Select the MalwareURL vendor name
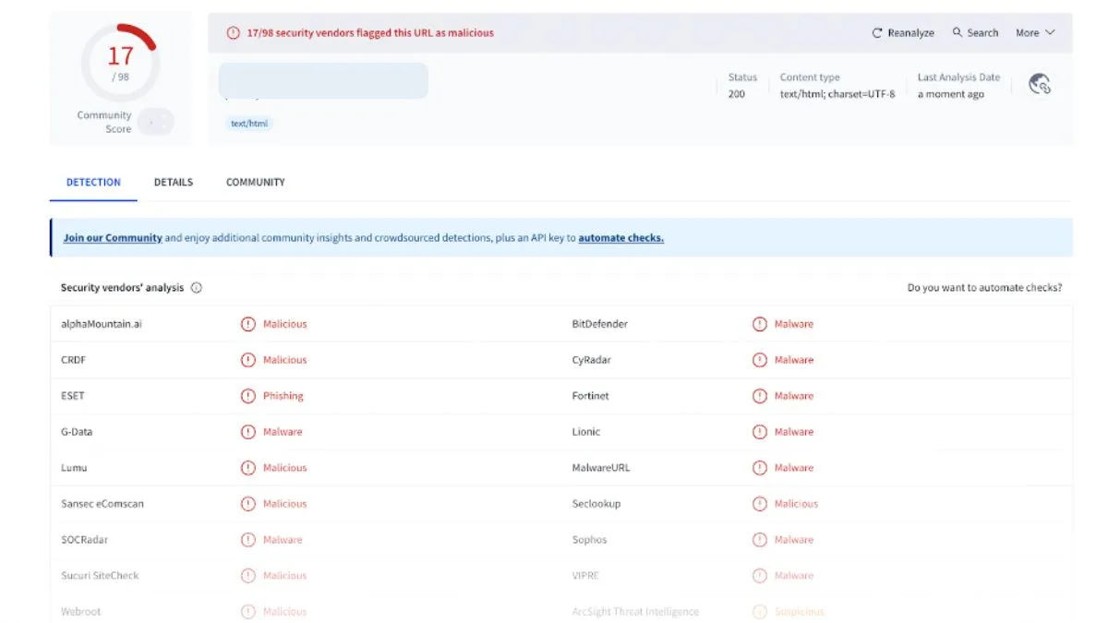The image size is (1108, 623). 601,468
